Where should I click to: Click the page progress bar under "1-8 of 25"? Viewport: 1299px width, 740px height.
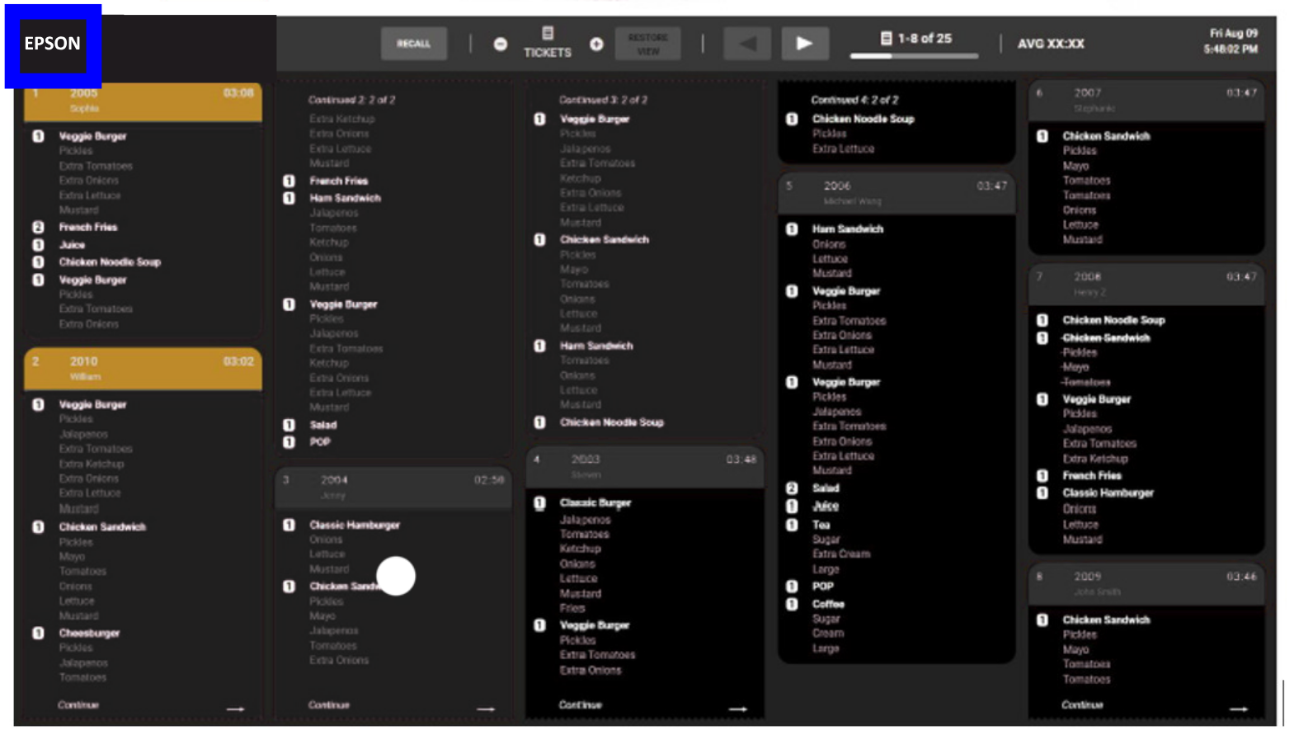tap(914, 56)
